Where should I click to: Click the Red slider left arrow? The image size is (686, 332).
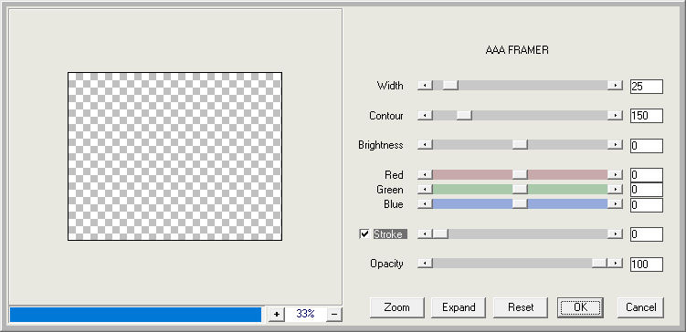tap(426, 175)
